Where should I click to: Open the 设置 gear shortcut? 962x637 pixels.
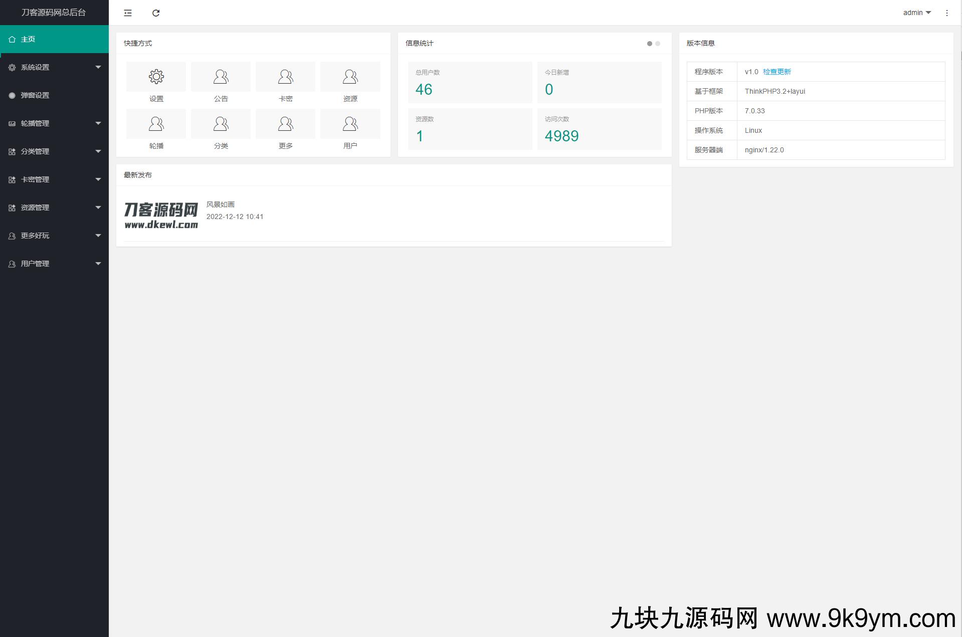156,77
